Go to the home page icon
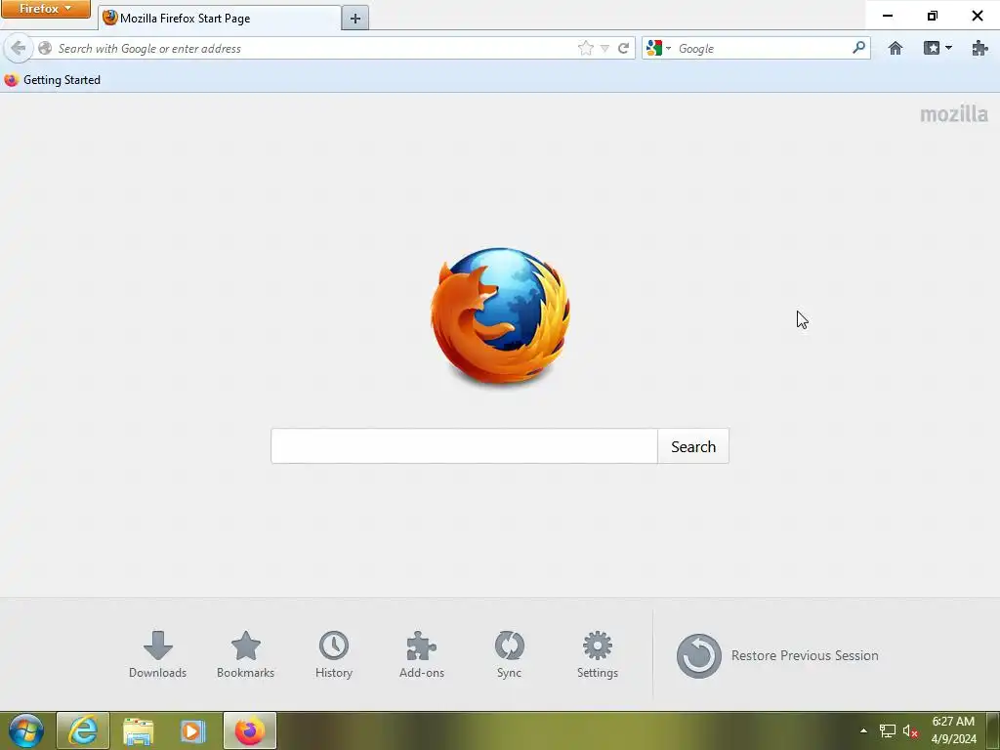The image size is (1000, 750). coord(896,49)
